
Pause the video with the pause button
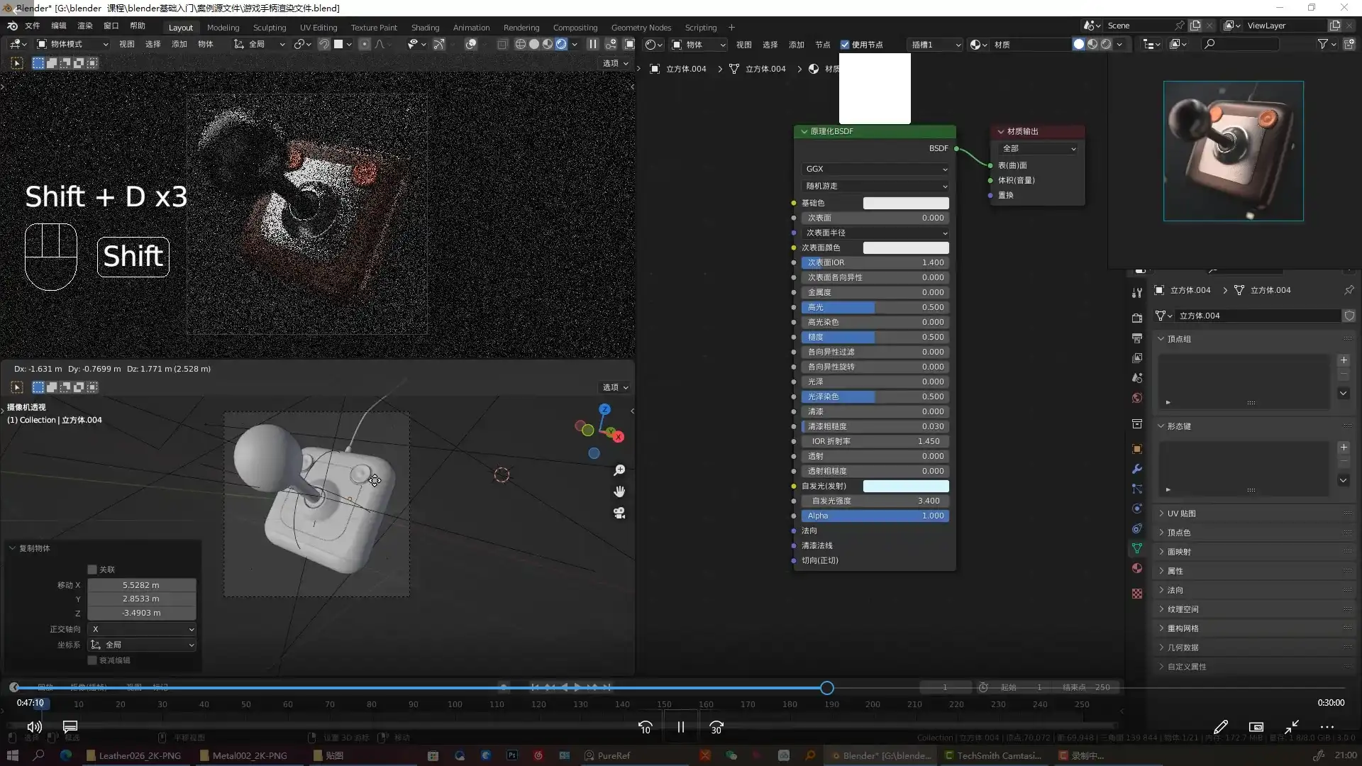click(x=680, y=727)
